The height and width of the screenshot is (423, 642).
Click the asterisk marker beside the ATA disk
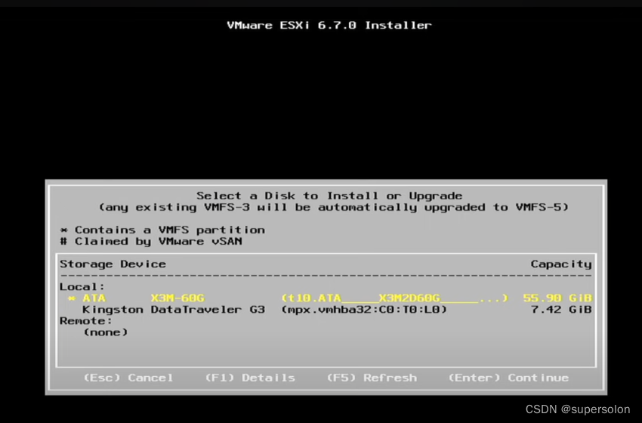[x=71, y=298]
